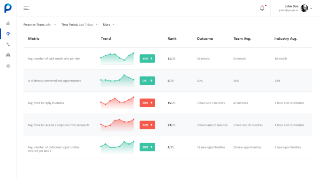Open the Person or Team filter
The width and height of the screenshot is (319, 179).
pyautogui.click(x=40, y=24)
